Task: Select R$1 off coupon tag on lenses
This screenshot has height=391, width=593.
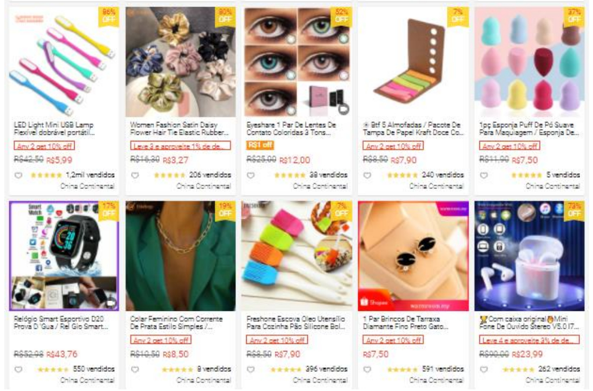Action: pyautogui.click(x=260, y=145)
